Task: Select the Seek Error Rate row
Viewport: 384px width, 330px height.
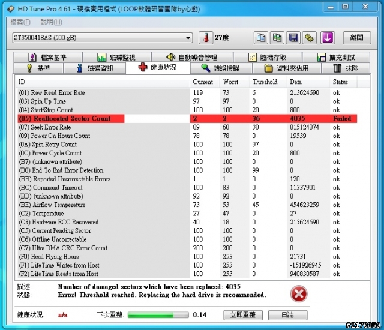Action: [187, 127]
